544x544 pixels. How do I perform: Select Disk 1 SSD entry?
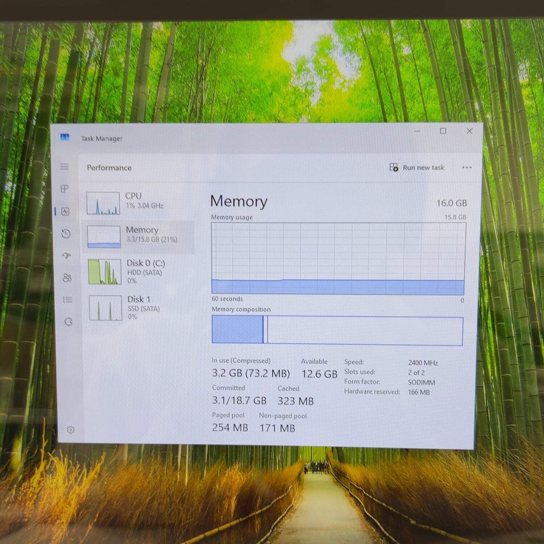141,308
